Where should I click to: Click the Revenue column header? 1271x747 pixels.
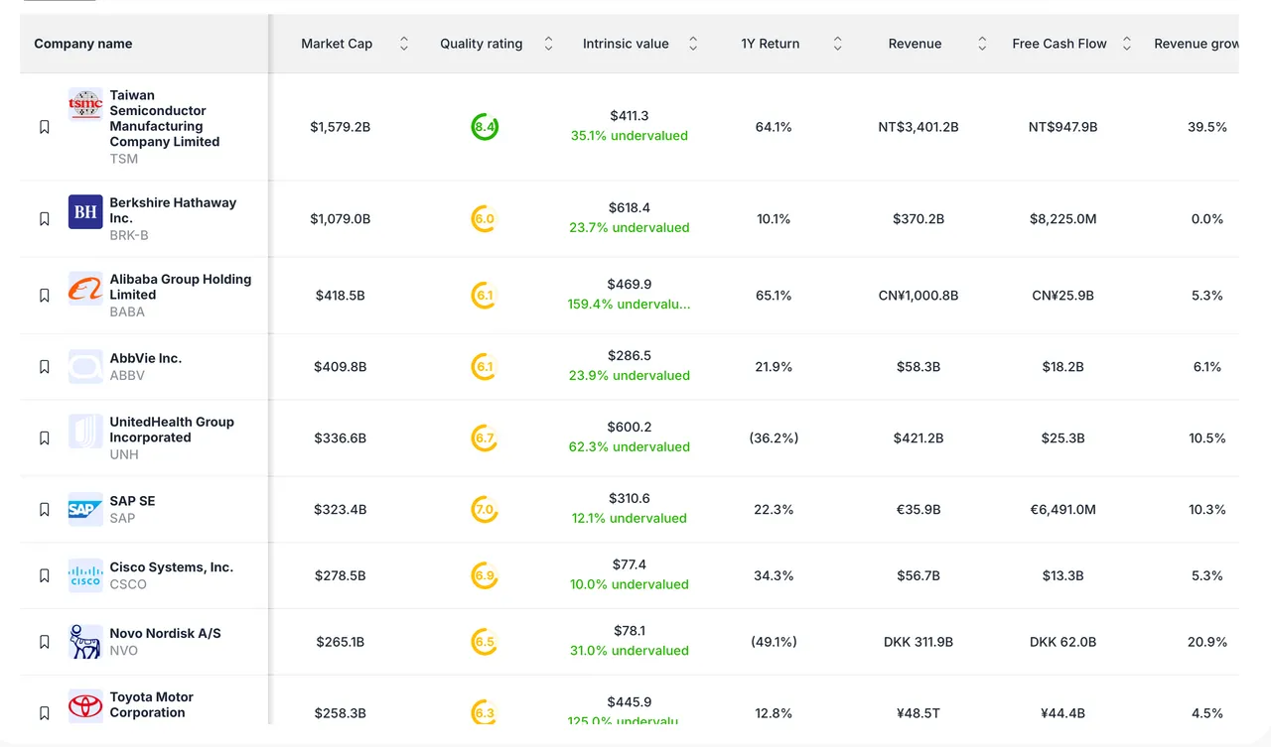[915, 44]
